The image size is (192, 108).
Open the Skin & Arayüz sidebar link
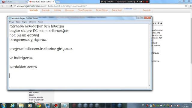(34, 93)
